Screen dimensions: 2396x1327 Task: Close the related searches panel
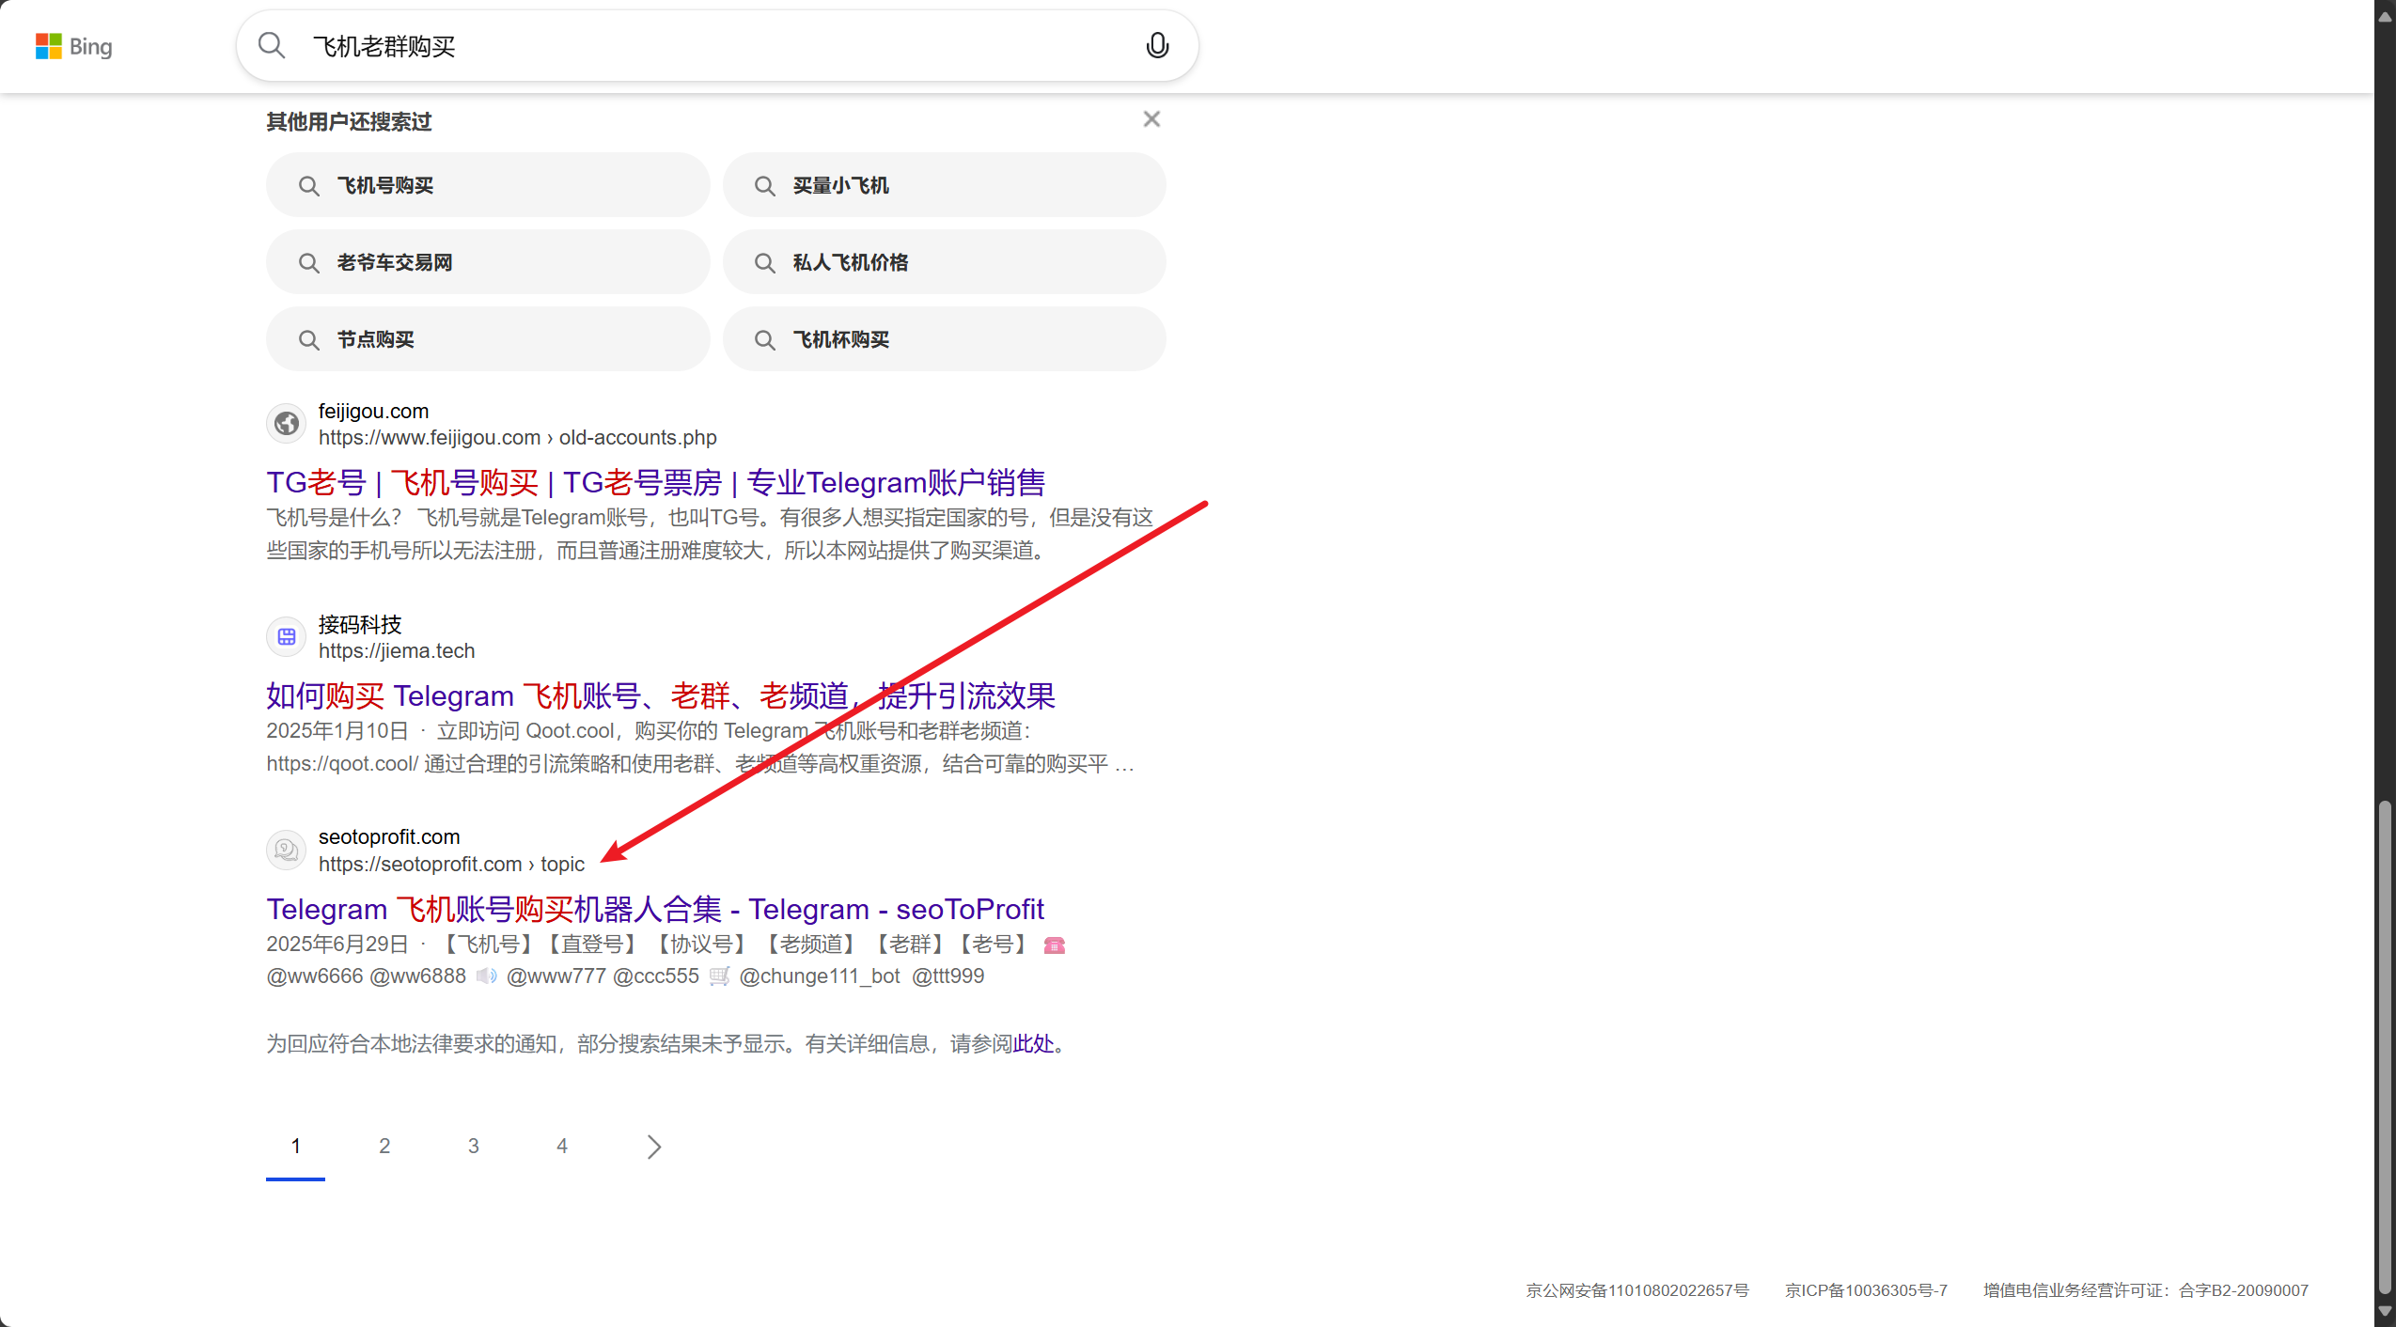pyautogui.click(x=1151, y=119)
